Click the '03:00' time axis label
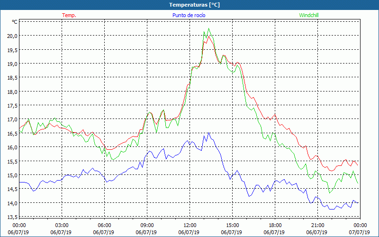The height and width of the screenshot is (237, 379). pos(62,226)
